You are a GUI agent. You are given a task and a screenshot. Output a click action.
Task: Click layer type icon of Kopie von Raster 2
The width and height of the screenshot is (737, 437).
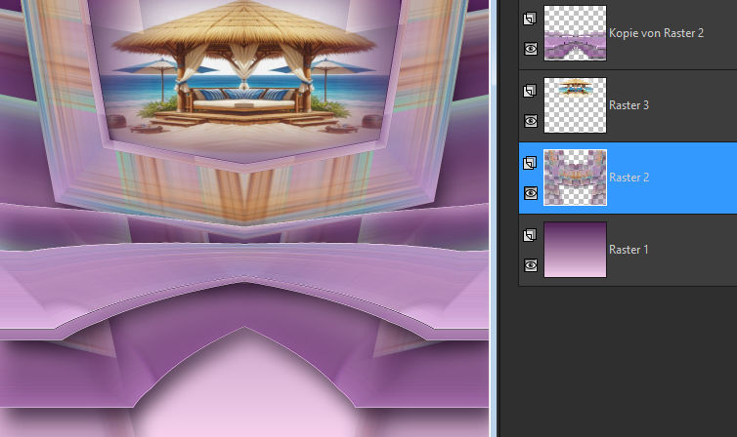coord(530,19)
